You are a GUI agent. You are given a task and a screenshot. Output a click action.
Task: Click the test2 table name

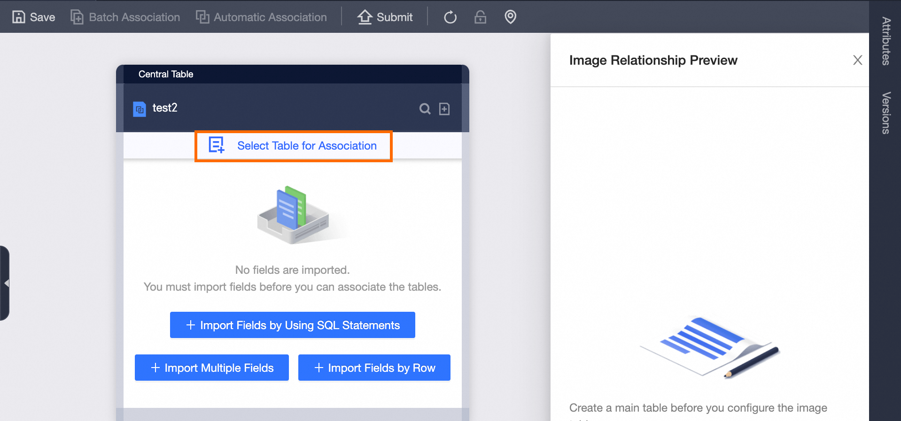[x=165, y=108]
